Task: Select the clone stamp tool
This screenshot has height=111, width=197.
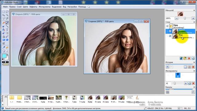Action: click(x=4, y=36)
